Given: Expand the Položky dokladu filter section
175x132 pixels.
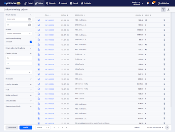Looking at the screenshot, I should tap(19, 84).
